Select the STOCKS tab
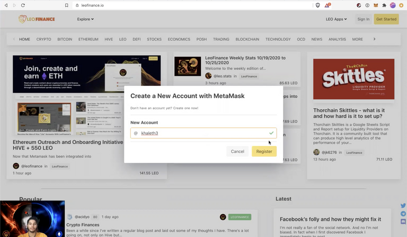 click(x=154, y=39)
